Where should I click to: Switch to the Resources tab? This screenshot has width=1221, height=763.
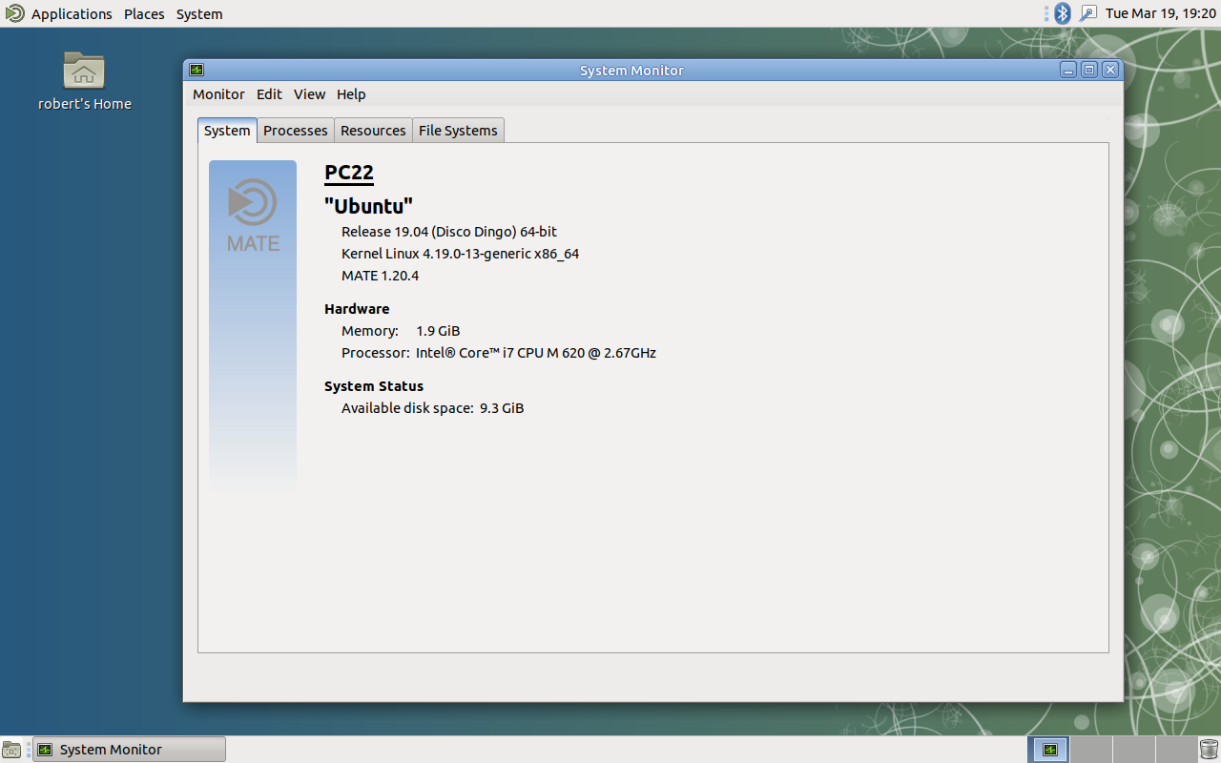[373, 131]
